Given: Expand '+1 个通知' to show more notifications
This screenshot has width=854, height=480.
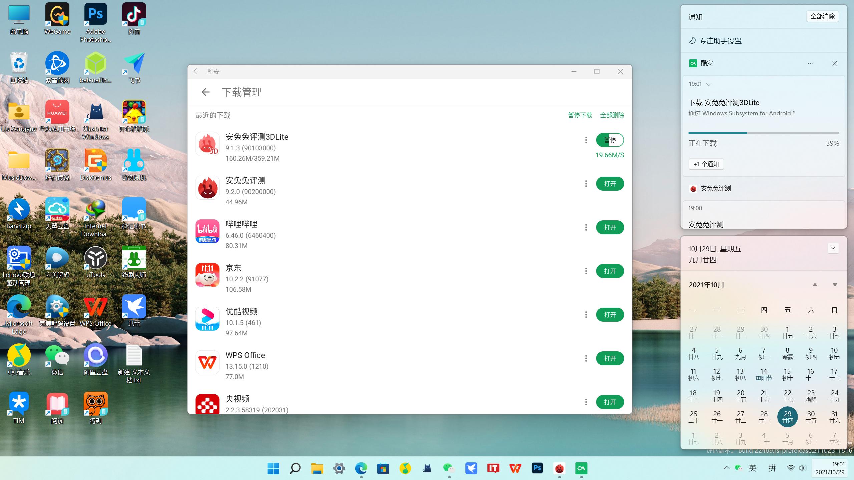Looking at the screenshot, I should (x=706, y=164).
